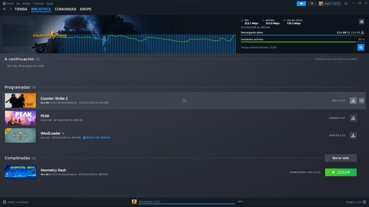Click the tModLoader info icon
The width and height of the screenshot is (369, 207).
(x=63, y=133)
